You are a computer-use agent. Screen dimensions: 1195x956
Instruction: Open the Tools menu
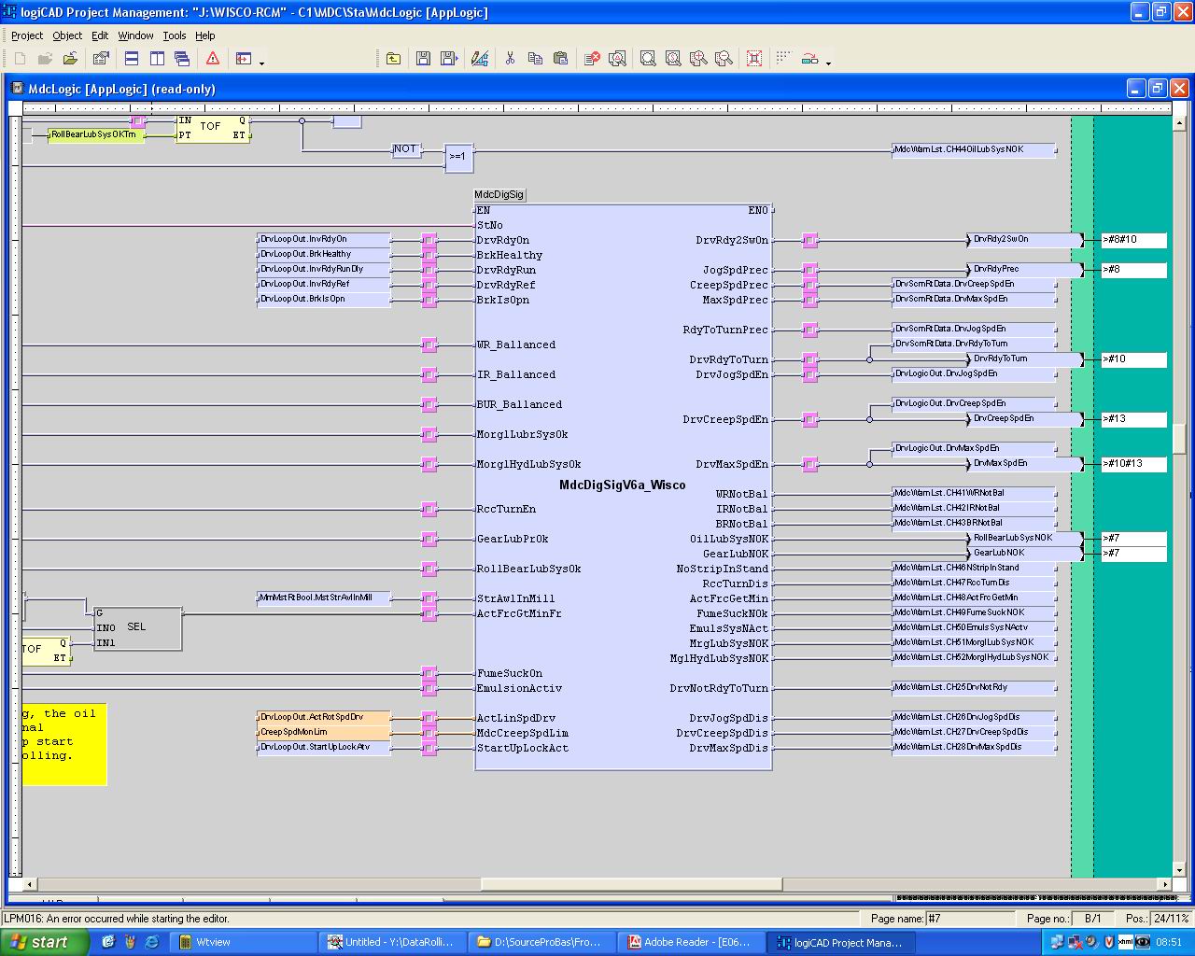click(x=175, y=35)
